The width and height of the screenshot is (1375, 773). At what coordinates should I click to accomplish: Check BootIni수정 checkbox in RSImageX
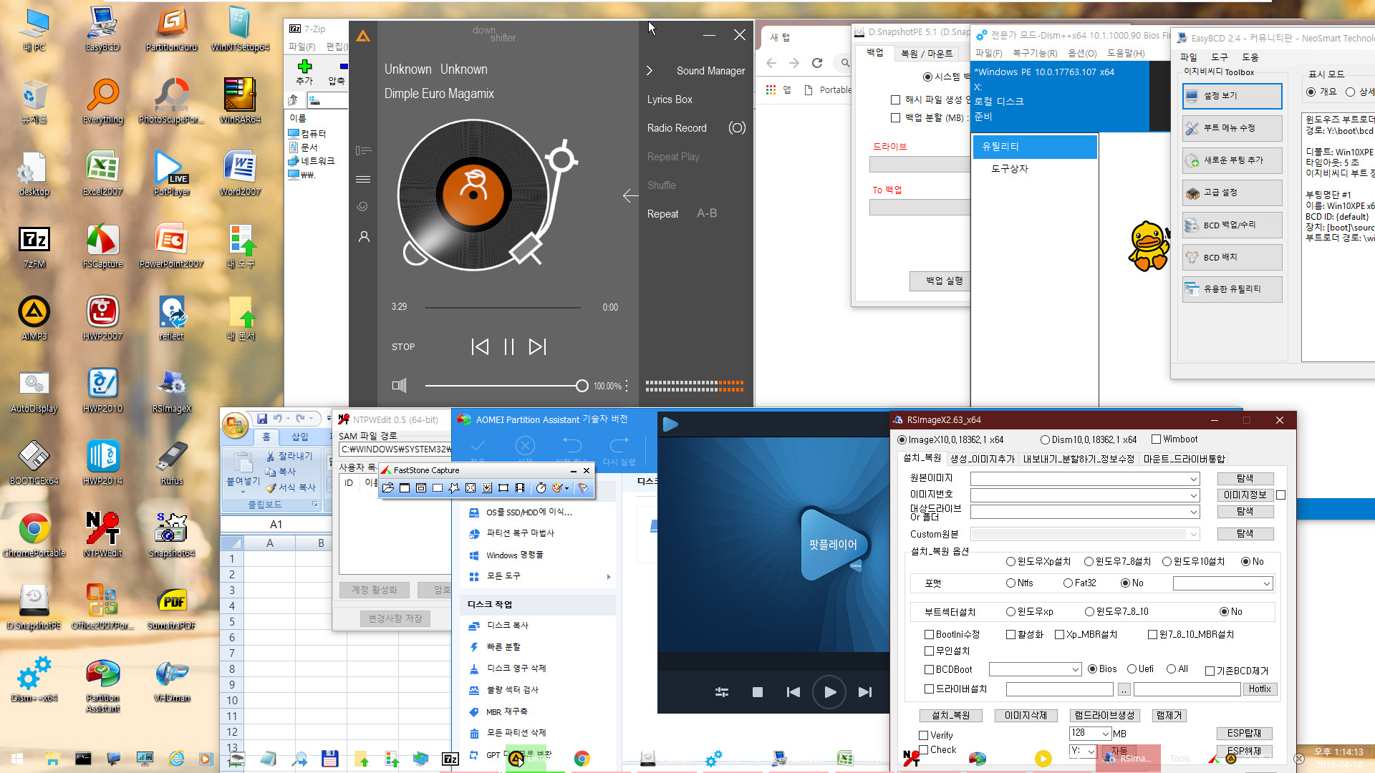click(929, 635)
